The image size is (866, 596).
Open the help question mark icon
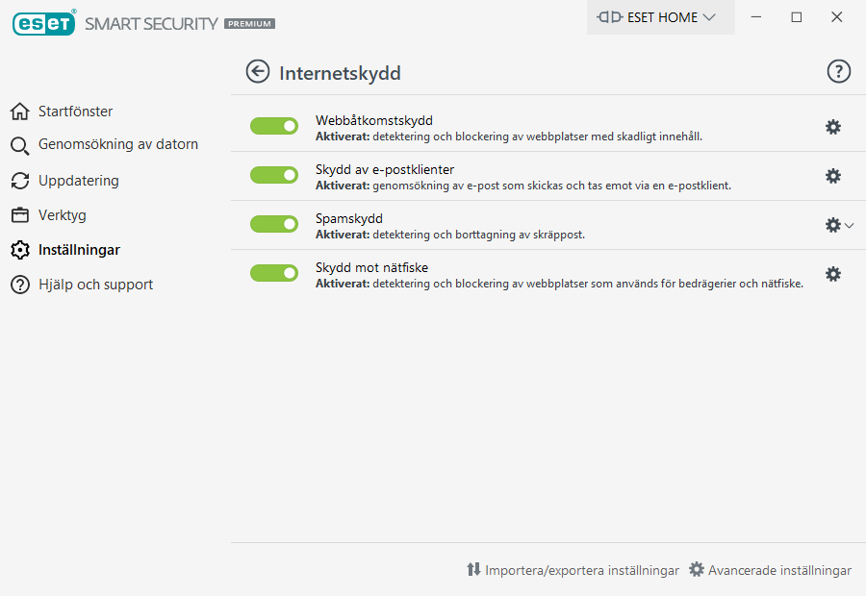[x=839, y=72]
